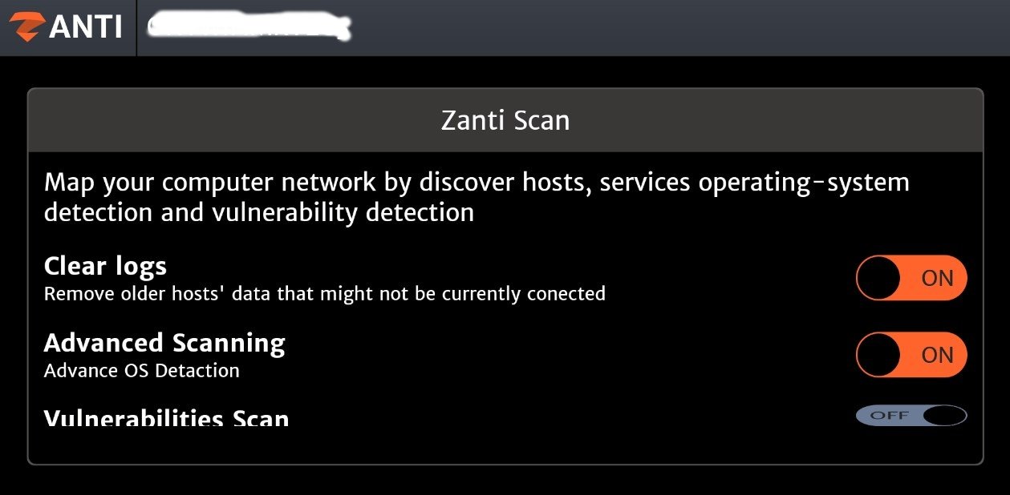Select the Clear logs option label
The height and width of the screenshot is (495, 1010).
click(x=105, y=266)
